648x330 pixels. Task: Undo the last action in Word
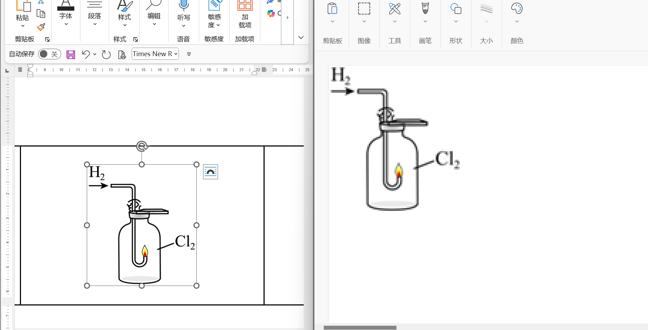click(x=86, y=54)
